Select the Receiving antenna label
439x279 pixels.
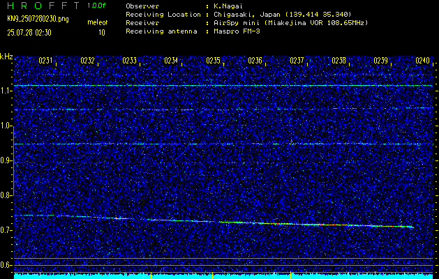point(161,31)
